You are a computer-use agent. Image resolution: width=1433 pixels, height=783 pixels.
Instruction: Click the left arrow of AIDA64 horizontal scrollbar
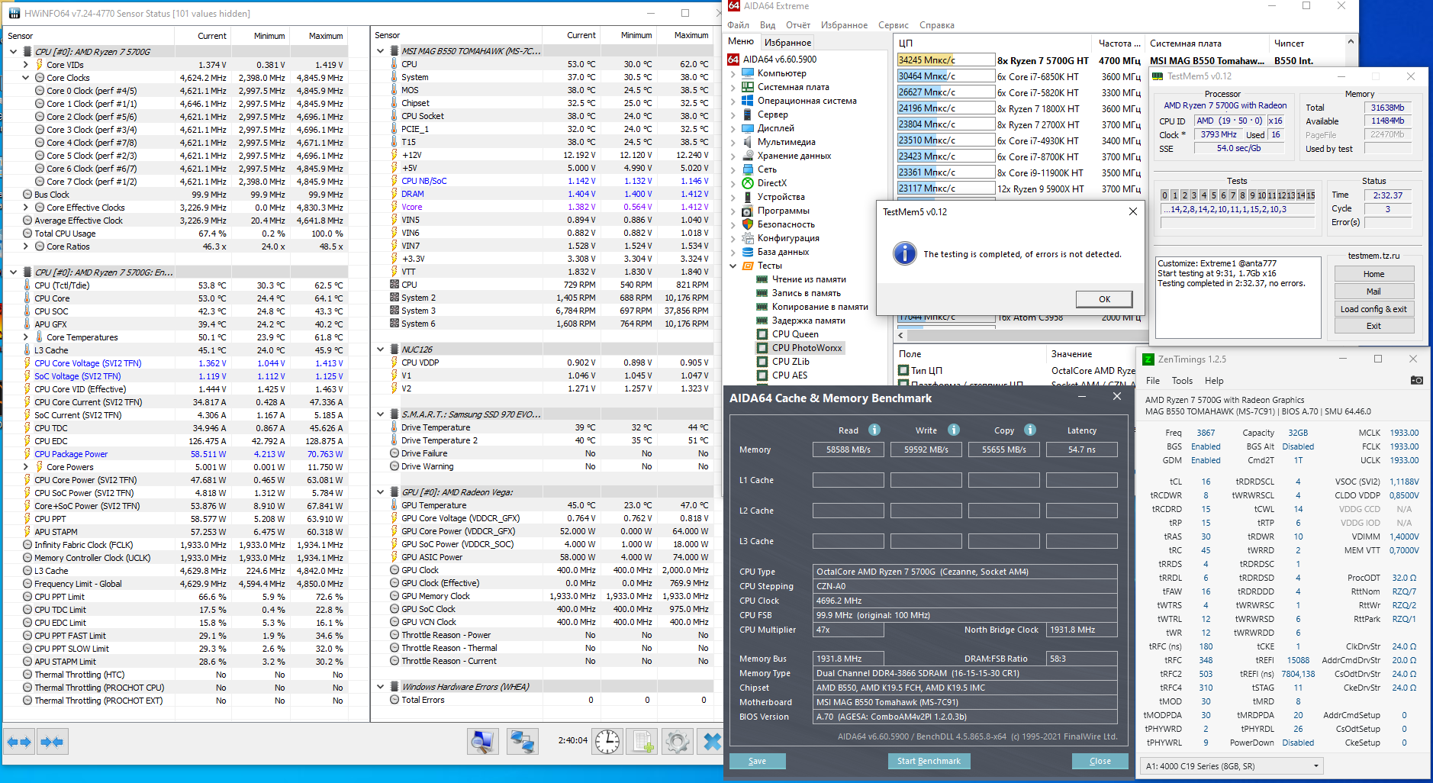click(901, 335)
